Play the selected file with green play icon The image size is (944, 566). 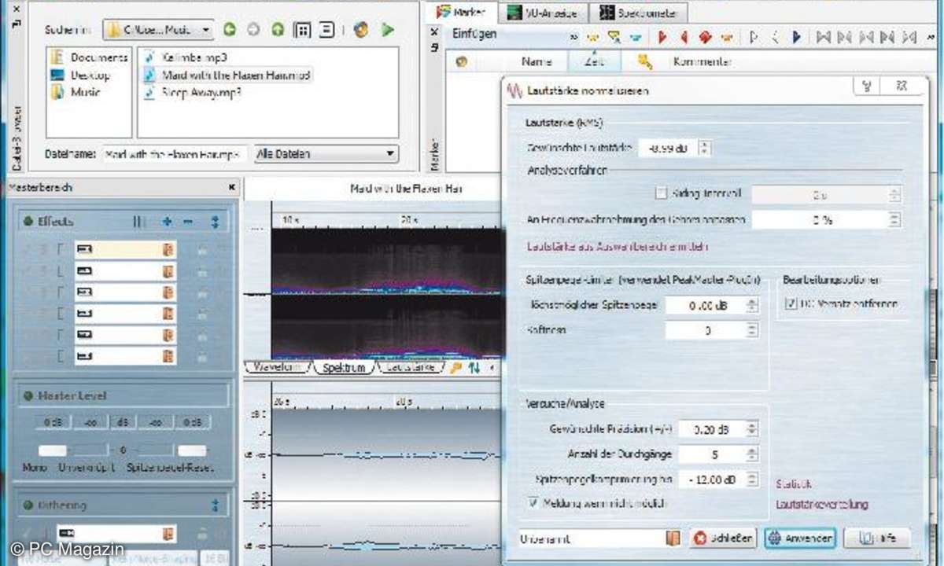coord(386,30)
